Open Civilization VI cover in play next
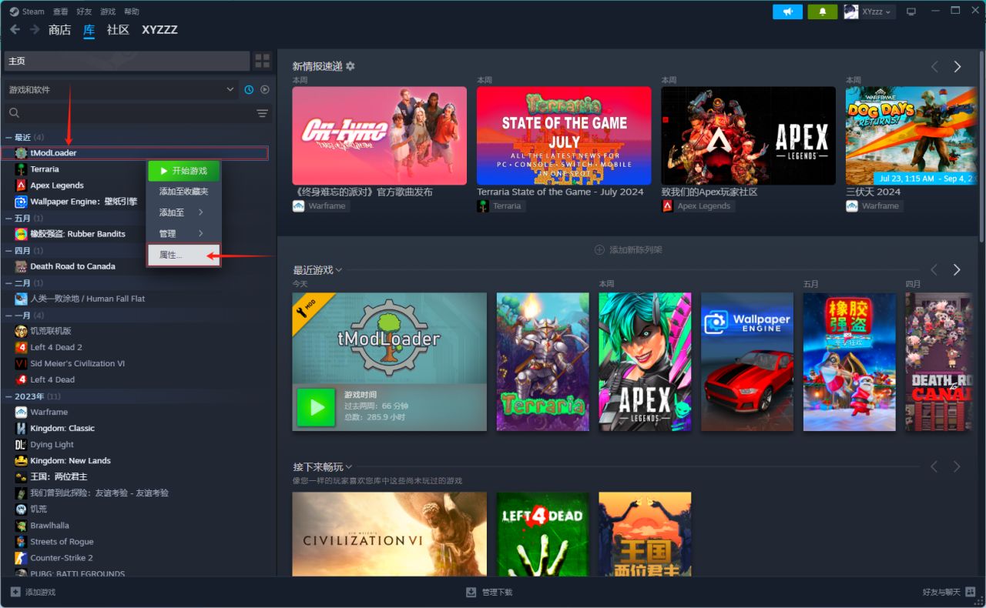Image resolution: width=986 pixels, height=608 pixels. click(x=390, y=534)
